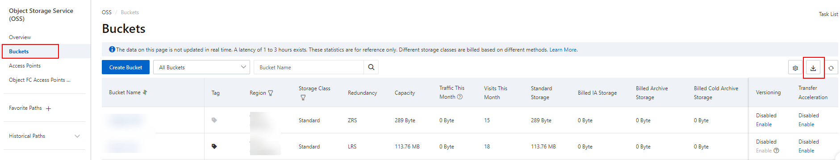Open the All Buckets dropdown
Viewport: 840px width, 160px height.
pyautogui.click(x=201, y=67)
